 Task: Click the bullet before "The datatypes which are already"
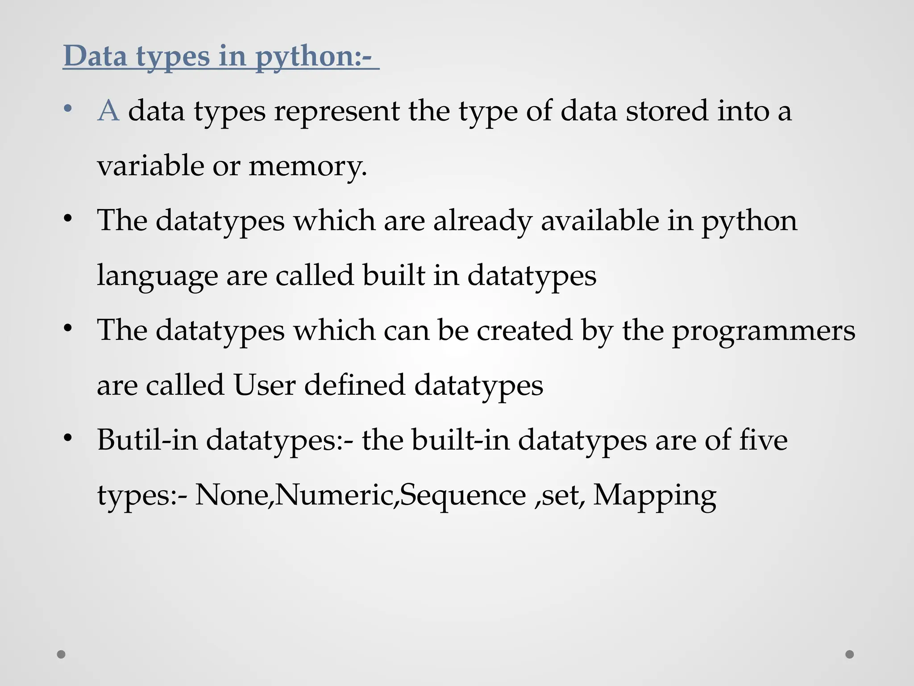(67, 218)
